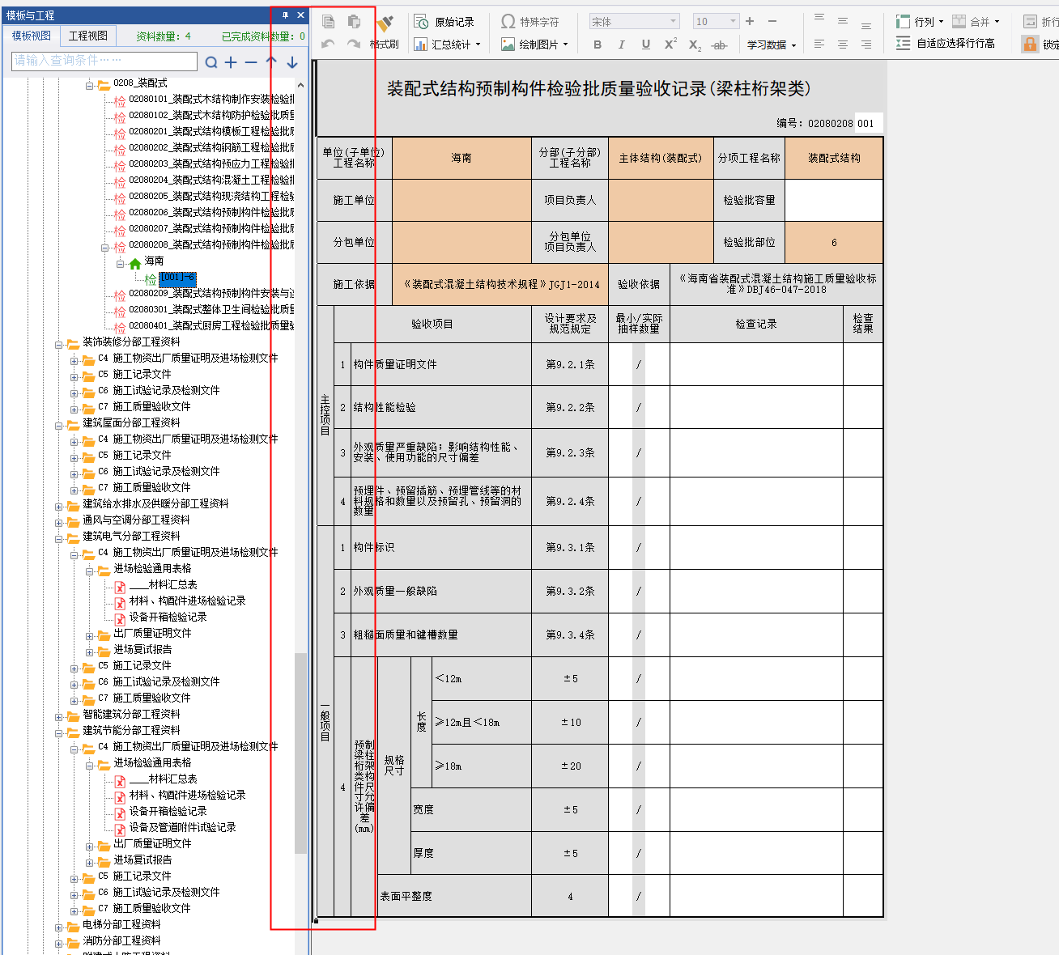Apply superscript X² formatting
Viewport: 1059px width, 955px height.
click(670, 45)
